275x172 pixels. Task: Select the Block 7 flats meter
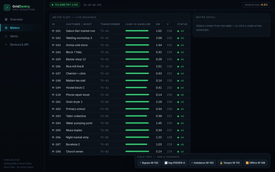120,52
